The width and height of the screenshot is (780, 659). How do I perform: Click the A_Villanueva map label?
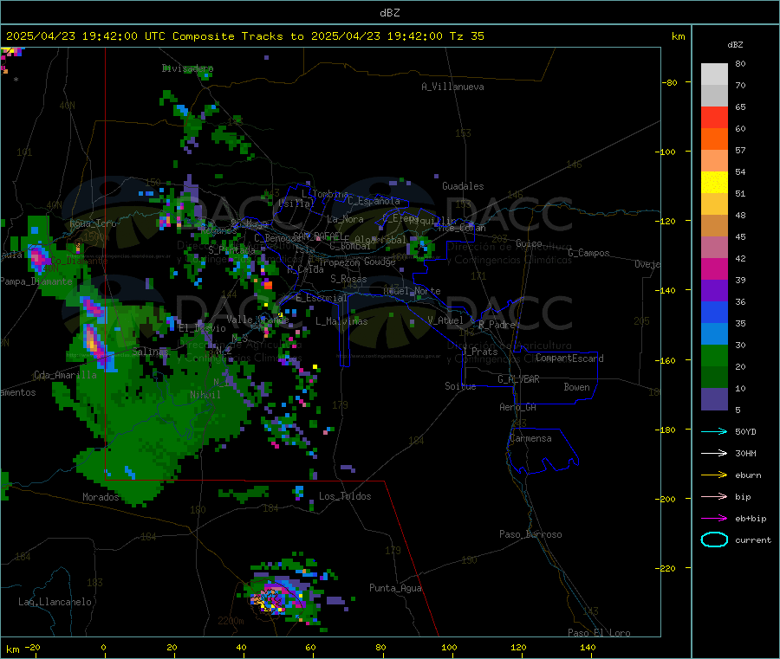pyautogui.click(x=452, y=87)
